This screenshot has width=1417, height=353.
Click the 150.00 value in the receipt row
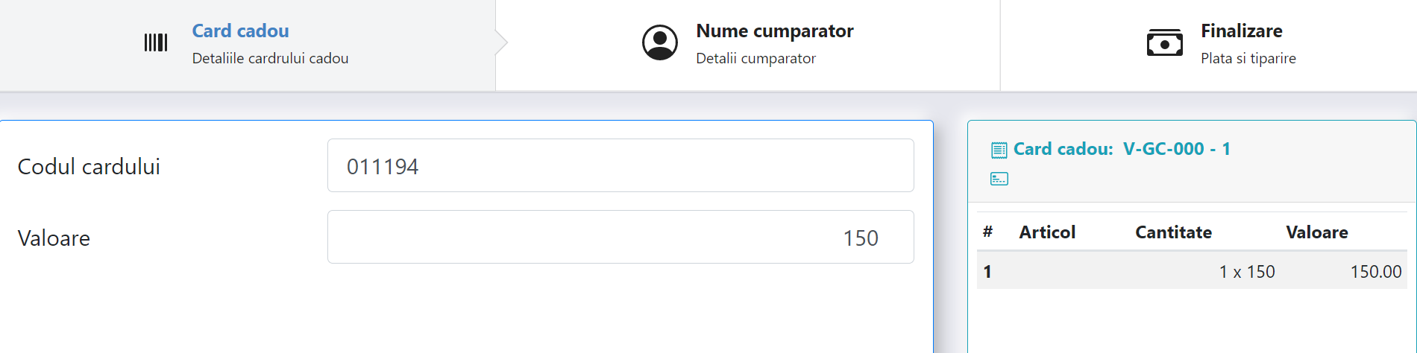tap(1376, 272)
